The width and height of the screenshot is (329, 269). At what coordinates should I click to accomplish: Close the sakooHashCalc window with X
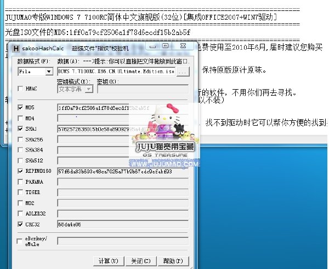click(183, 46)
